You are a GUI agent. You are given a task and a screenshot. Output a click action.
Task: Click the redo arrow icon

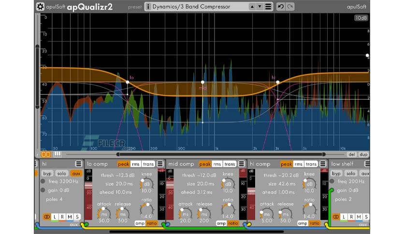click(290, 7)
